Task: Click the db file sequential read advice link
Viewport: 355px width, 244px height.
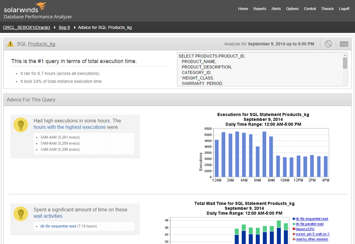Action: [58, 226]
